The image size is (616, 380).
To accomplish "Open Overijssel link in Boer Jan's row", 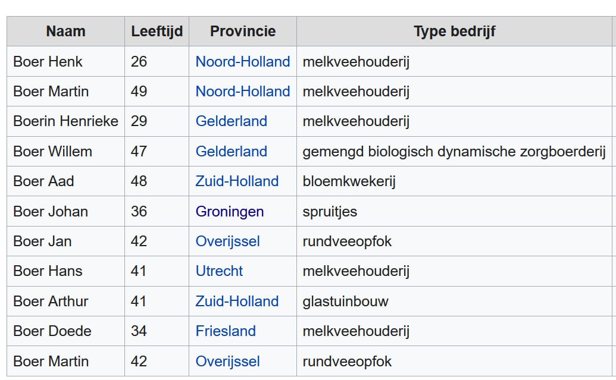I will coord(227,241).
